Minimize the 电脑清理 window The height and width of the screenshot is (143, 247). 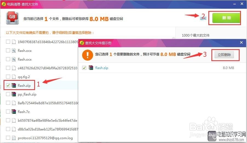pyautogui.click(x=234, y=4)
